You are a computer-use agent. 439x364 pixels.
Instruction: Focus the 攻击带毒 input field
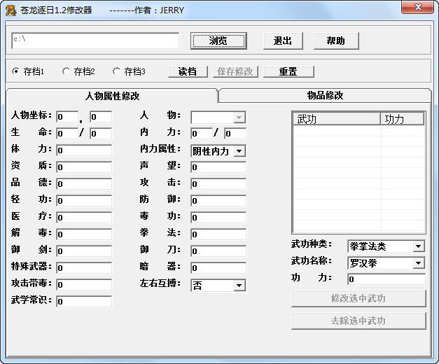pos(84,285)
